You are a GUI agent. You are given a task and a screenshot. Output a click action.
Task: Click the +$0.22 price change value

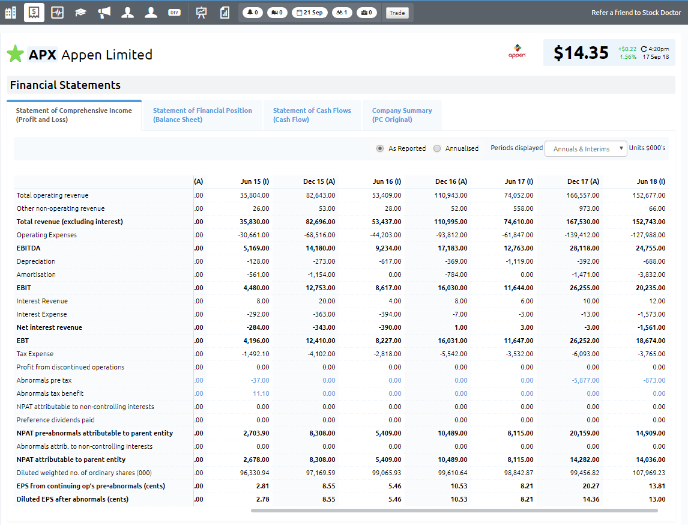pos(627,49)
